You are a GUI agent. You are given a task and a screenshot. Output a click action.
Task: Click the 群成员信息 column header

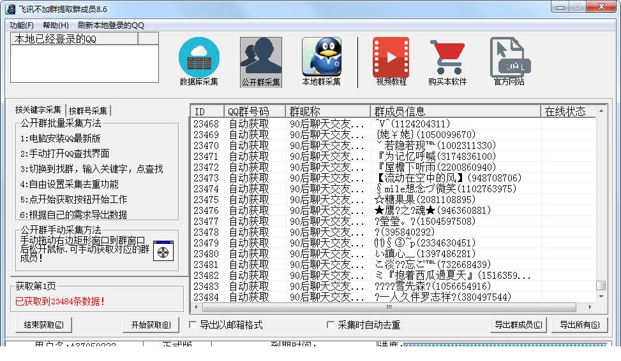coord(456,111)
